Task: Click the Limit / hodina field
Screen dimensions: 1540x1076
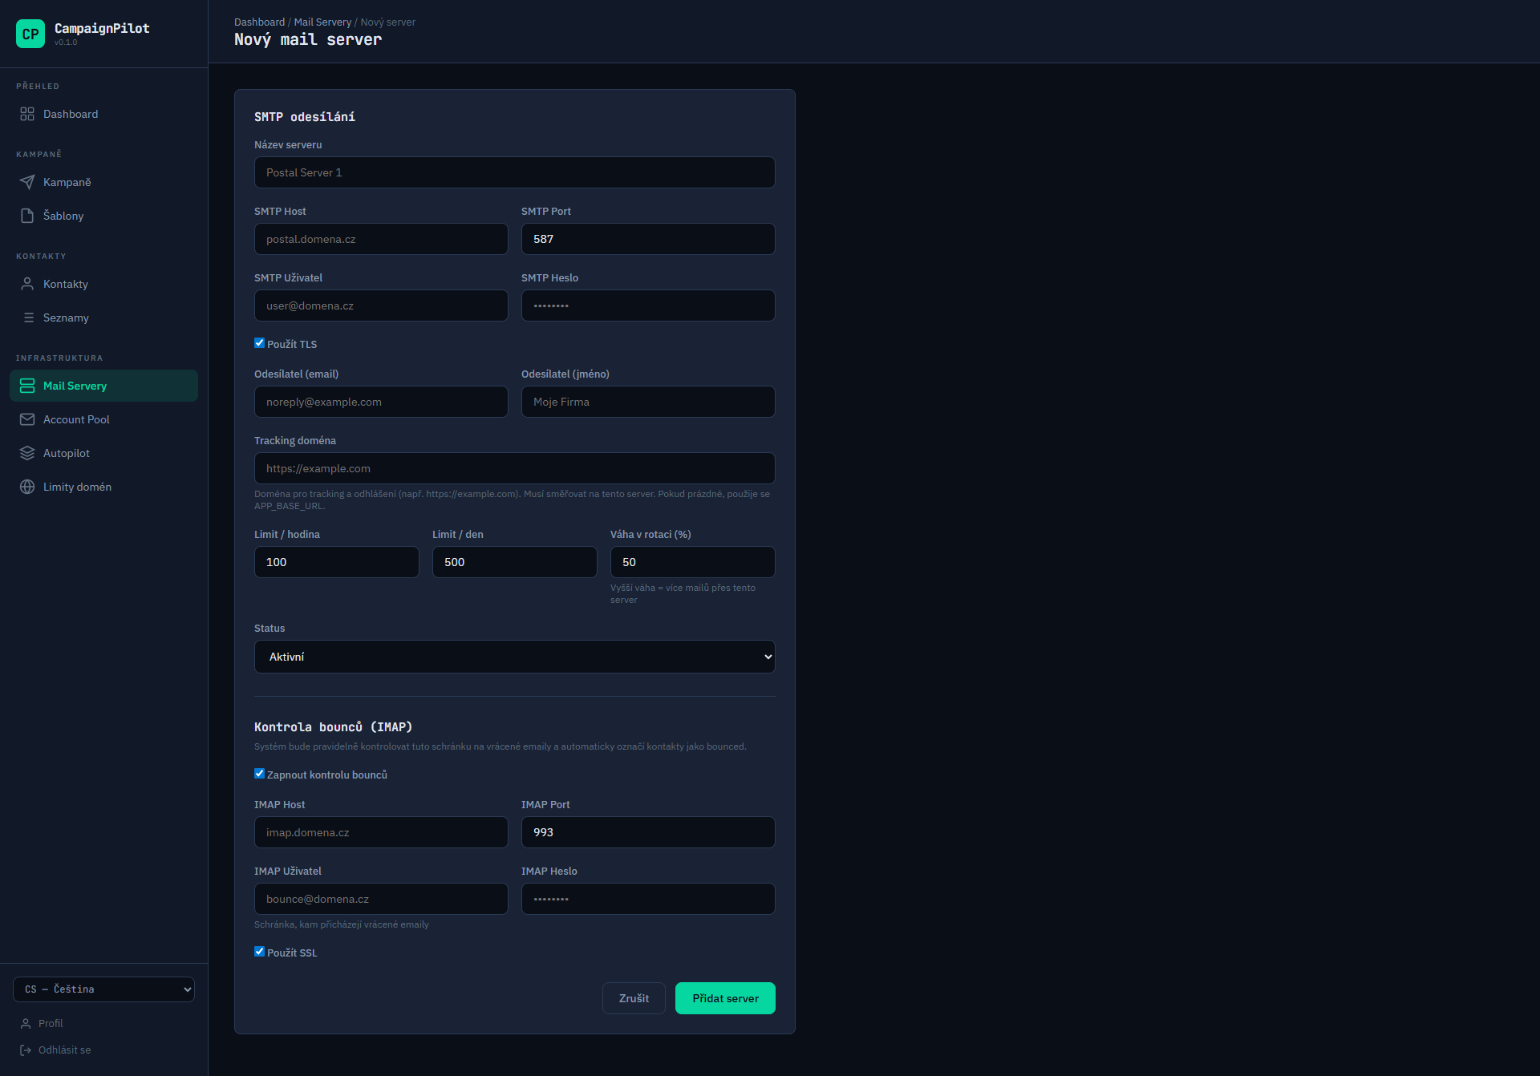Action: [337, 562]
